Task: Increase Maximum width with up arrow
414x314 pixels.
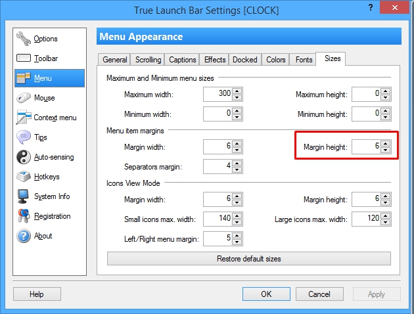Action: tap(237, 91)
